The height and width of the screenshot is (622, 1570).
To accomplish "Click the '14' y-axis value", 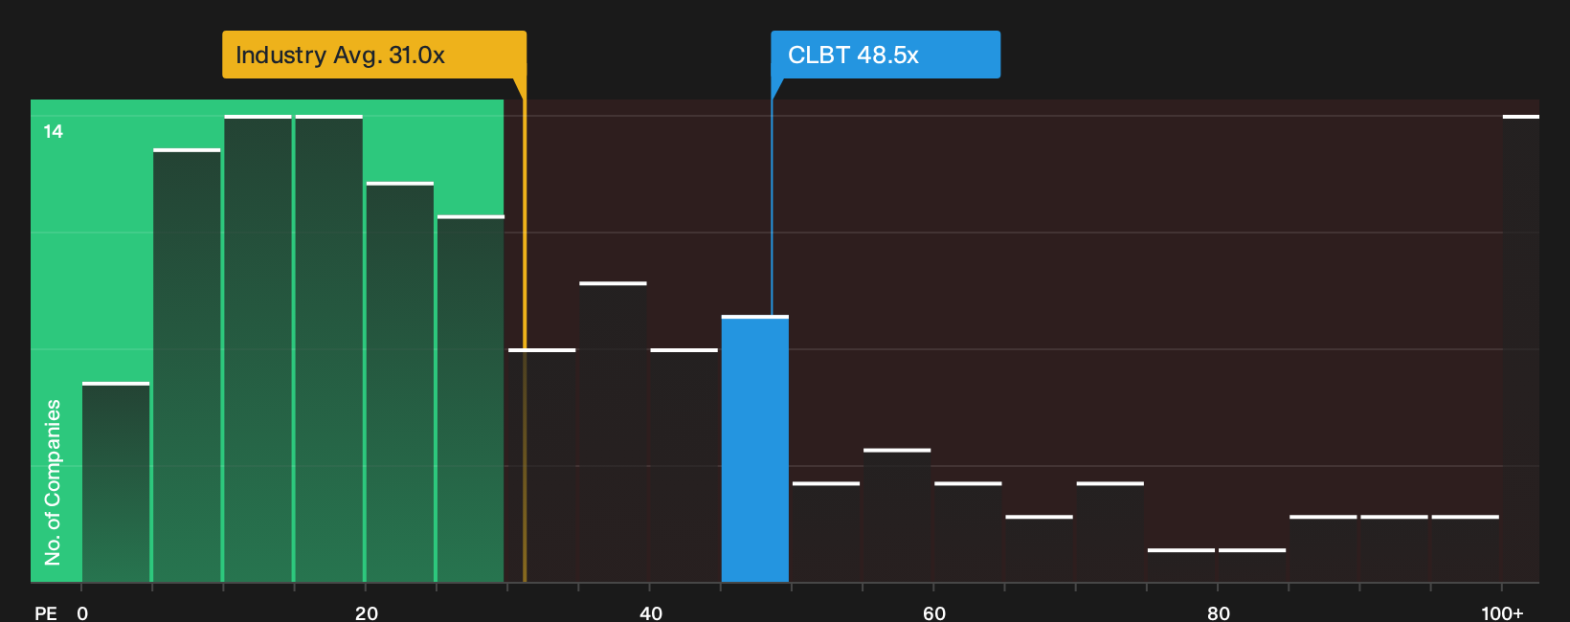I will click(x=53, y=132).
